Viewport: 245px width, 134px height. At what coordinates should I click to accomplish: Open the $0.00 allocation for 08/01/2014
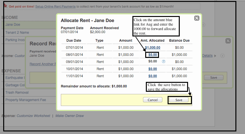pos(153,55)
